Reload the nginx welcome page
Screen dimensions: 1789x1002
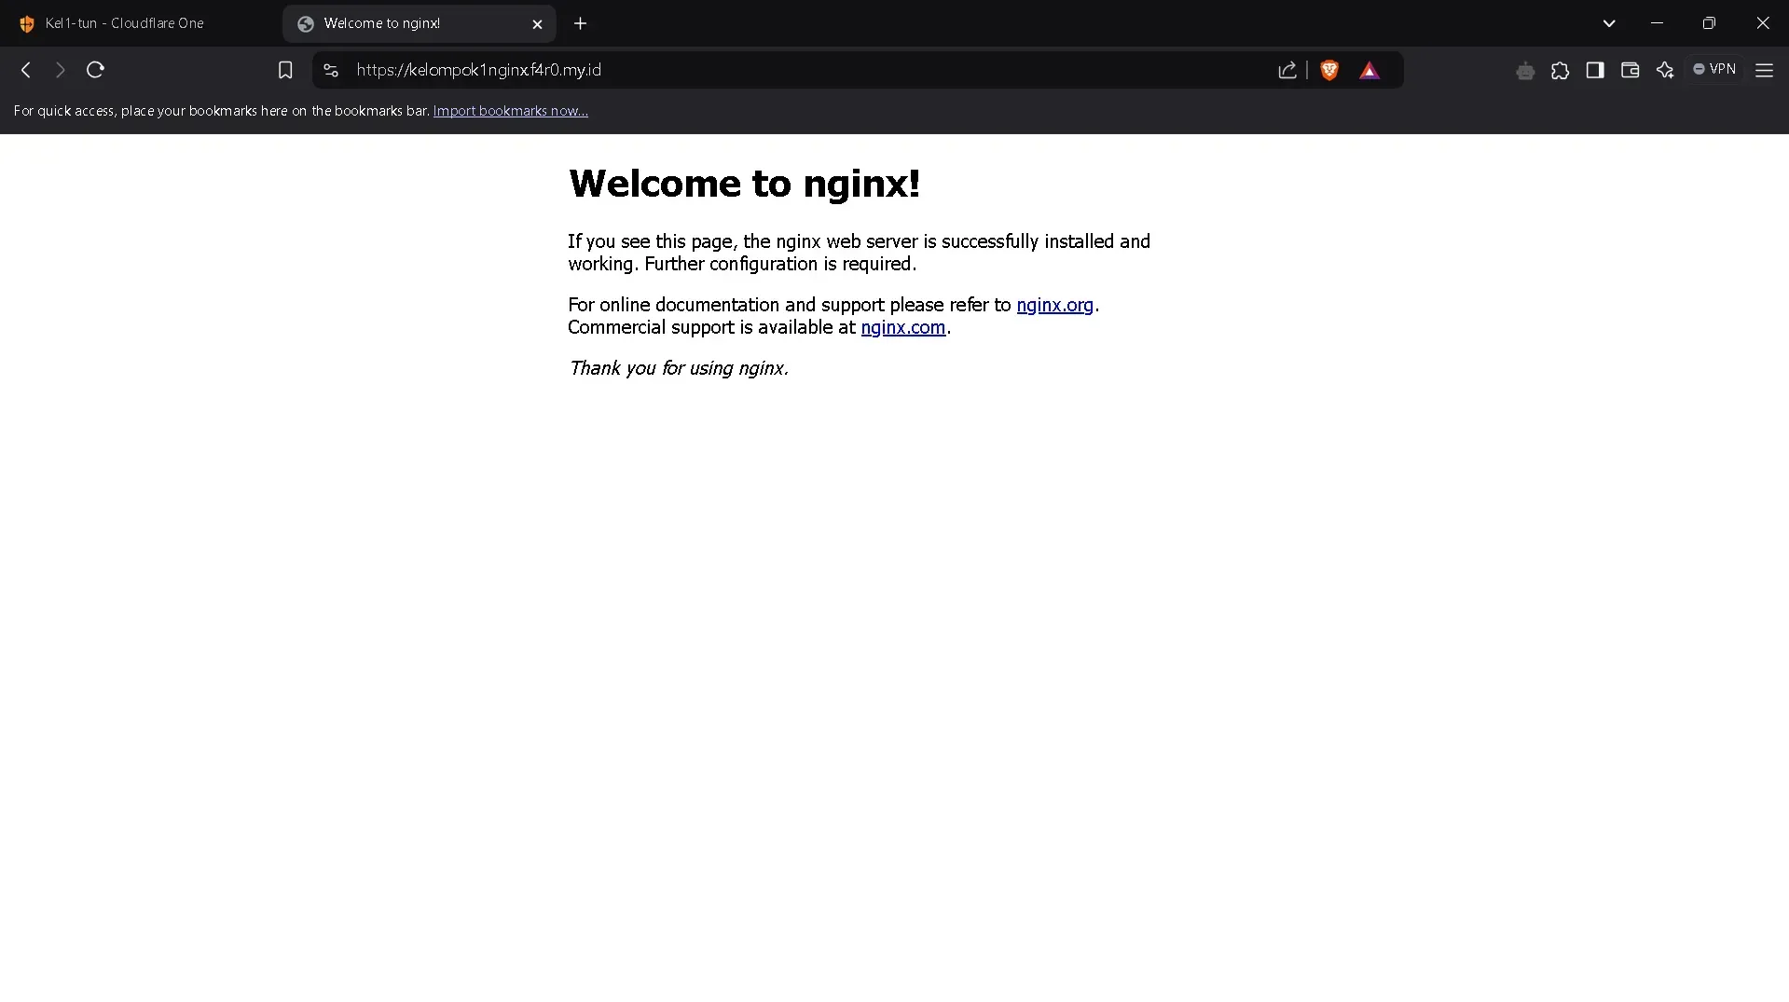pyautogui.click(x=95, y=70)
